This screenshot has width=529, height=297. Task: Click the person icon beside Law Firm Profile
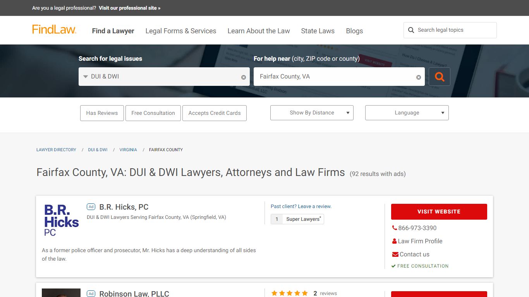coord(395,241)
